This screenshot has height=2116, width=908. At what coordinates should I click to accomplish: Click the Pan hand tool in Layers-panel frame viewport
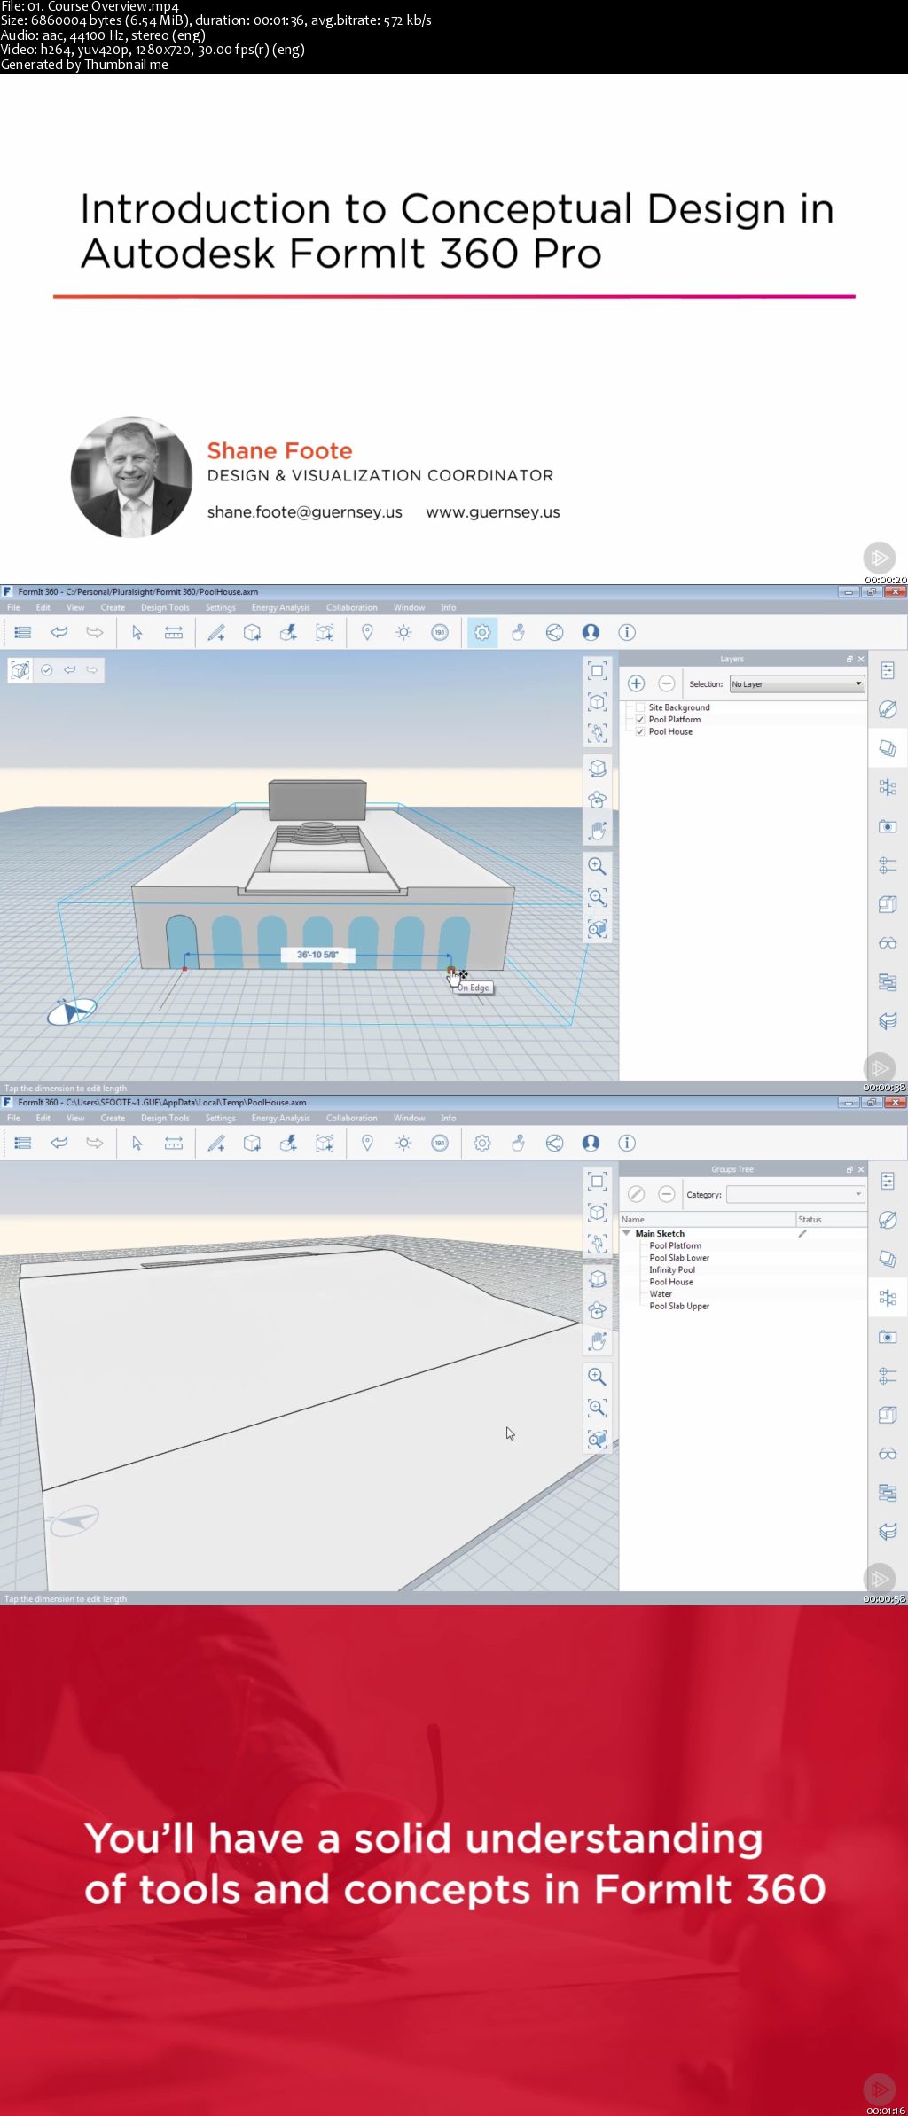tap(597, 831)
